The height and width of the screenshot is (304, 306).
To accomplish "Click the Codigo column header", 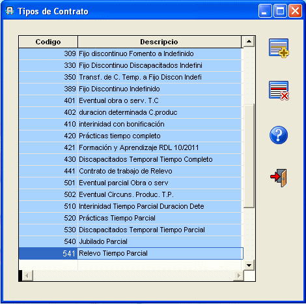I will (48, 42).
